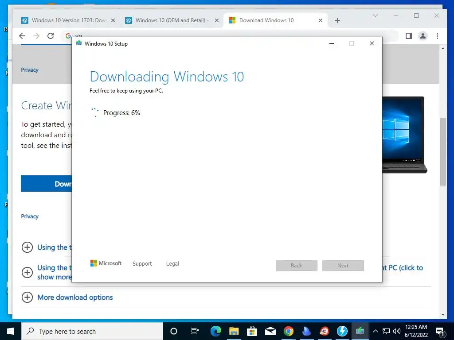Click lower Privacy link on webpage

pos(30,216)
